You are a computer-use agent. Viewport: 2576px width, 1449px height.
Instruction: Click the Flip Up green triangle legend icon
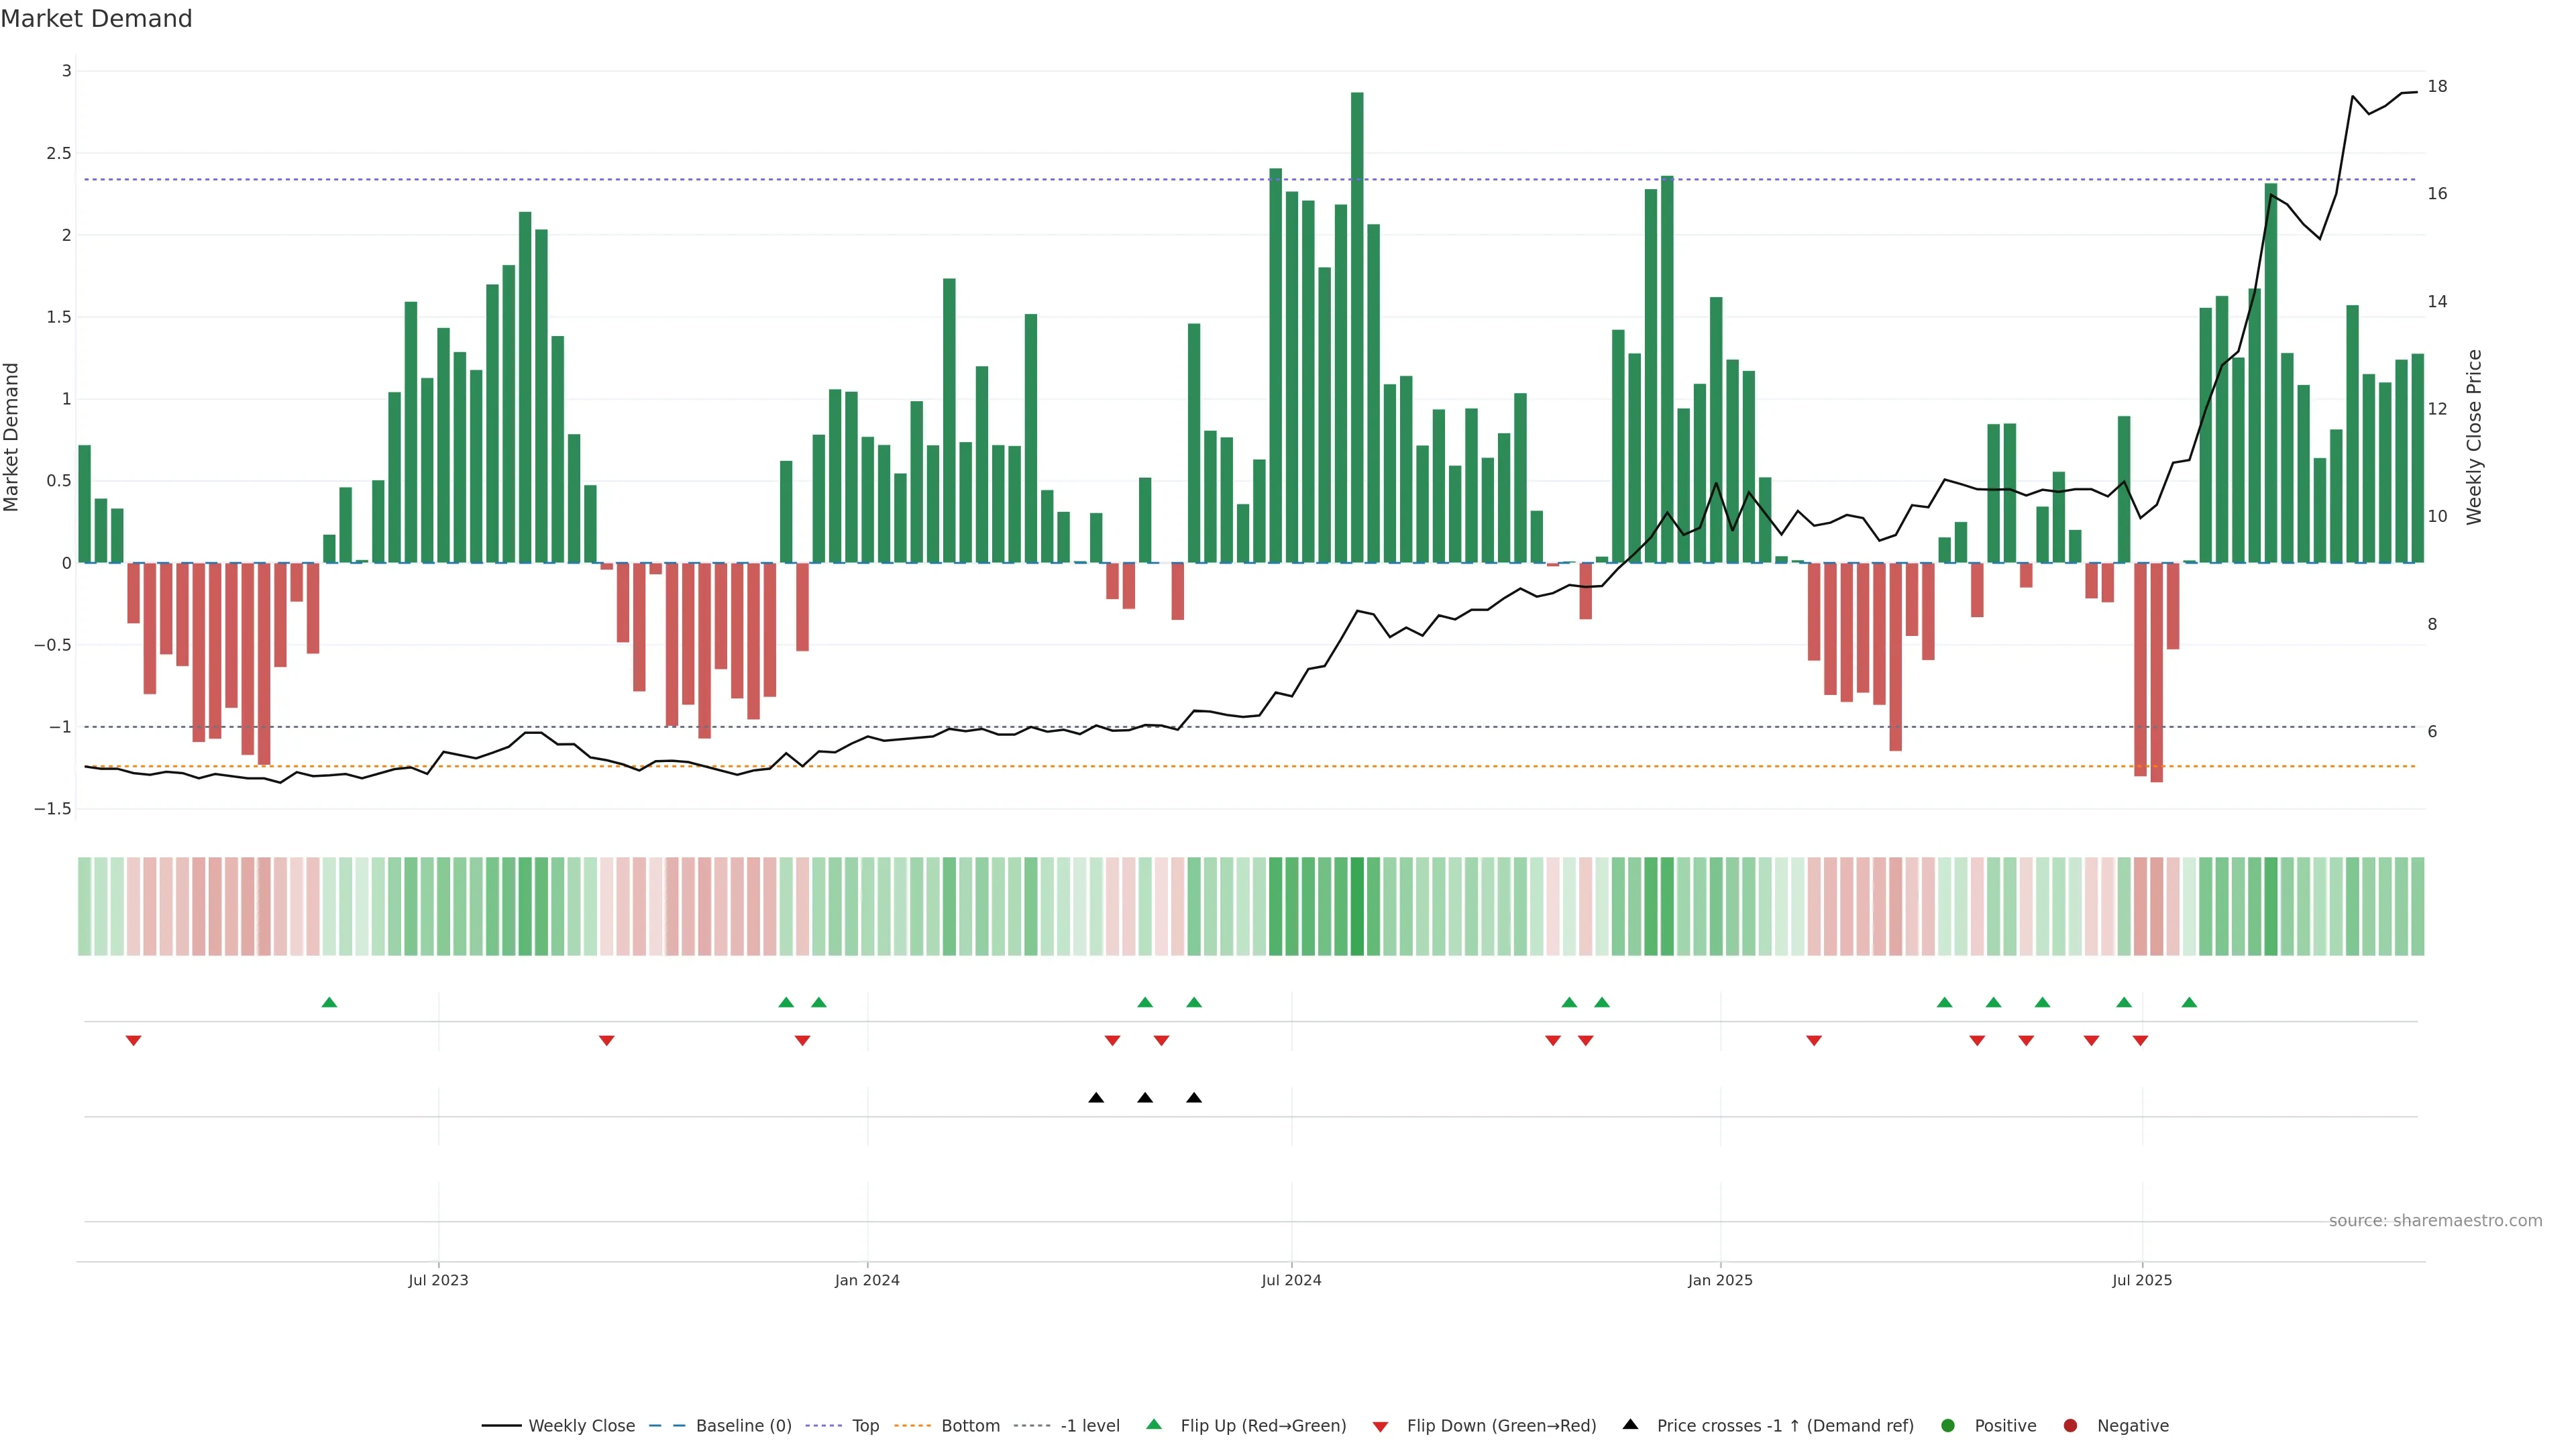1154,1424
